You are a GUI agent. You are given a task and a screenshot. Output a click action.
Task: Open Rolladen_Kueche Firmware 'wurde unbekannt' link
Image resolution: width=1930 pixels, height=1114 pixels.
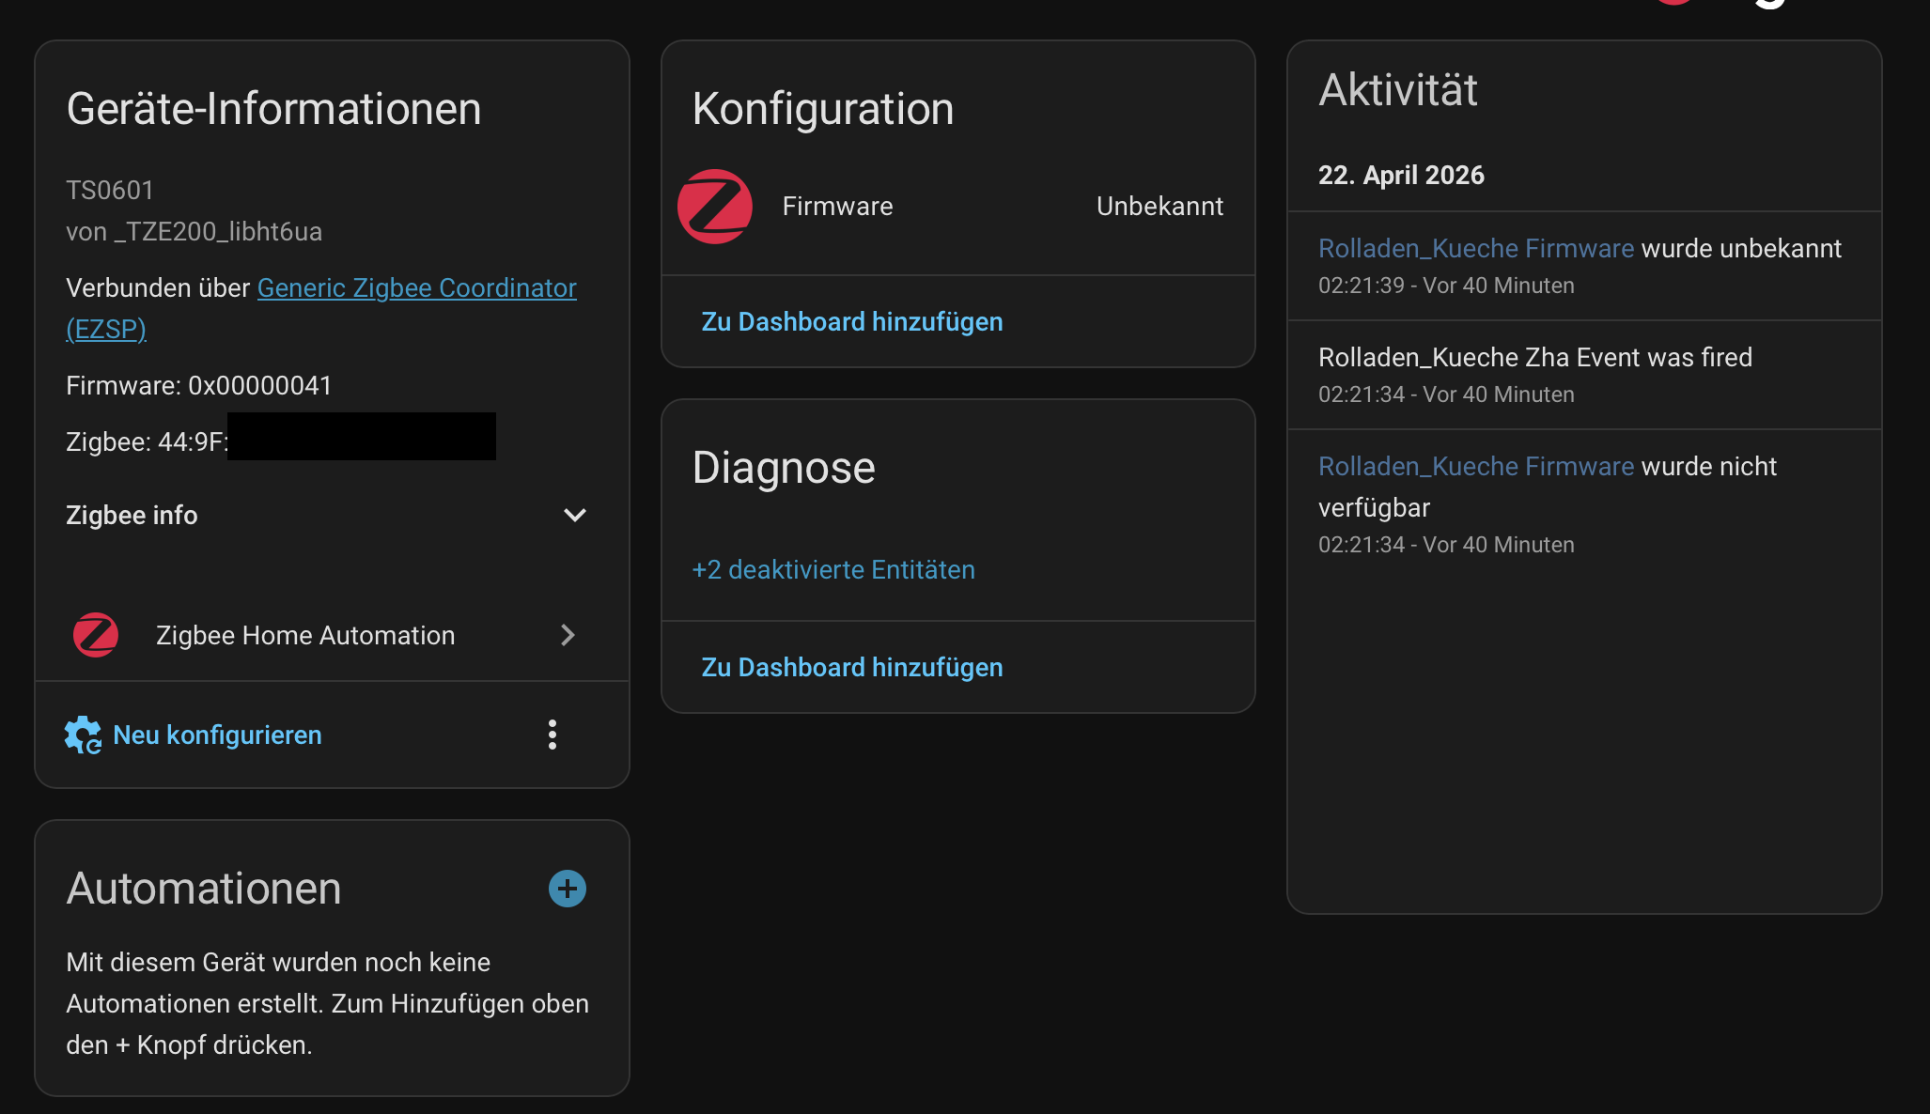tap(1475, 248)
